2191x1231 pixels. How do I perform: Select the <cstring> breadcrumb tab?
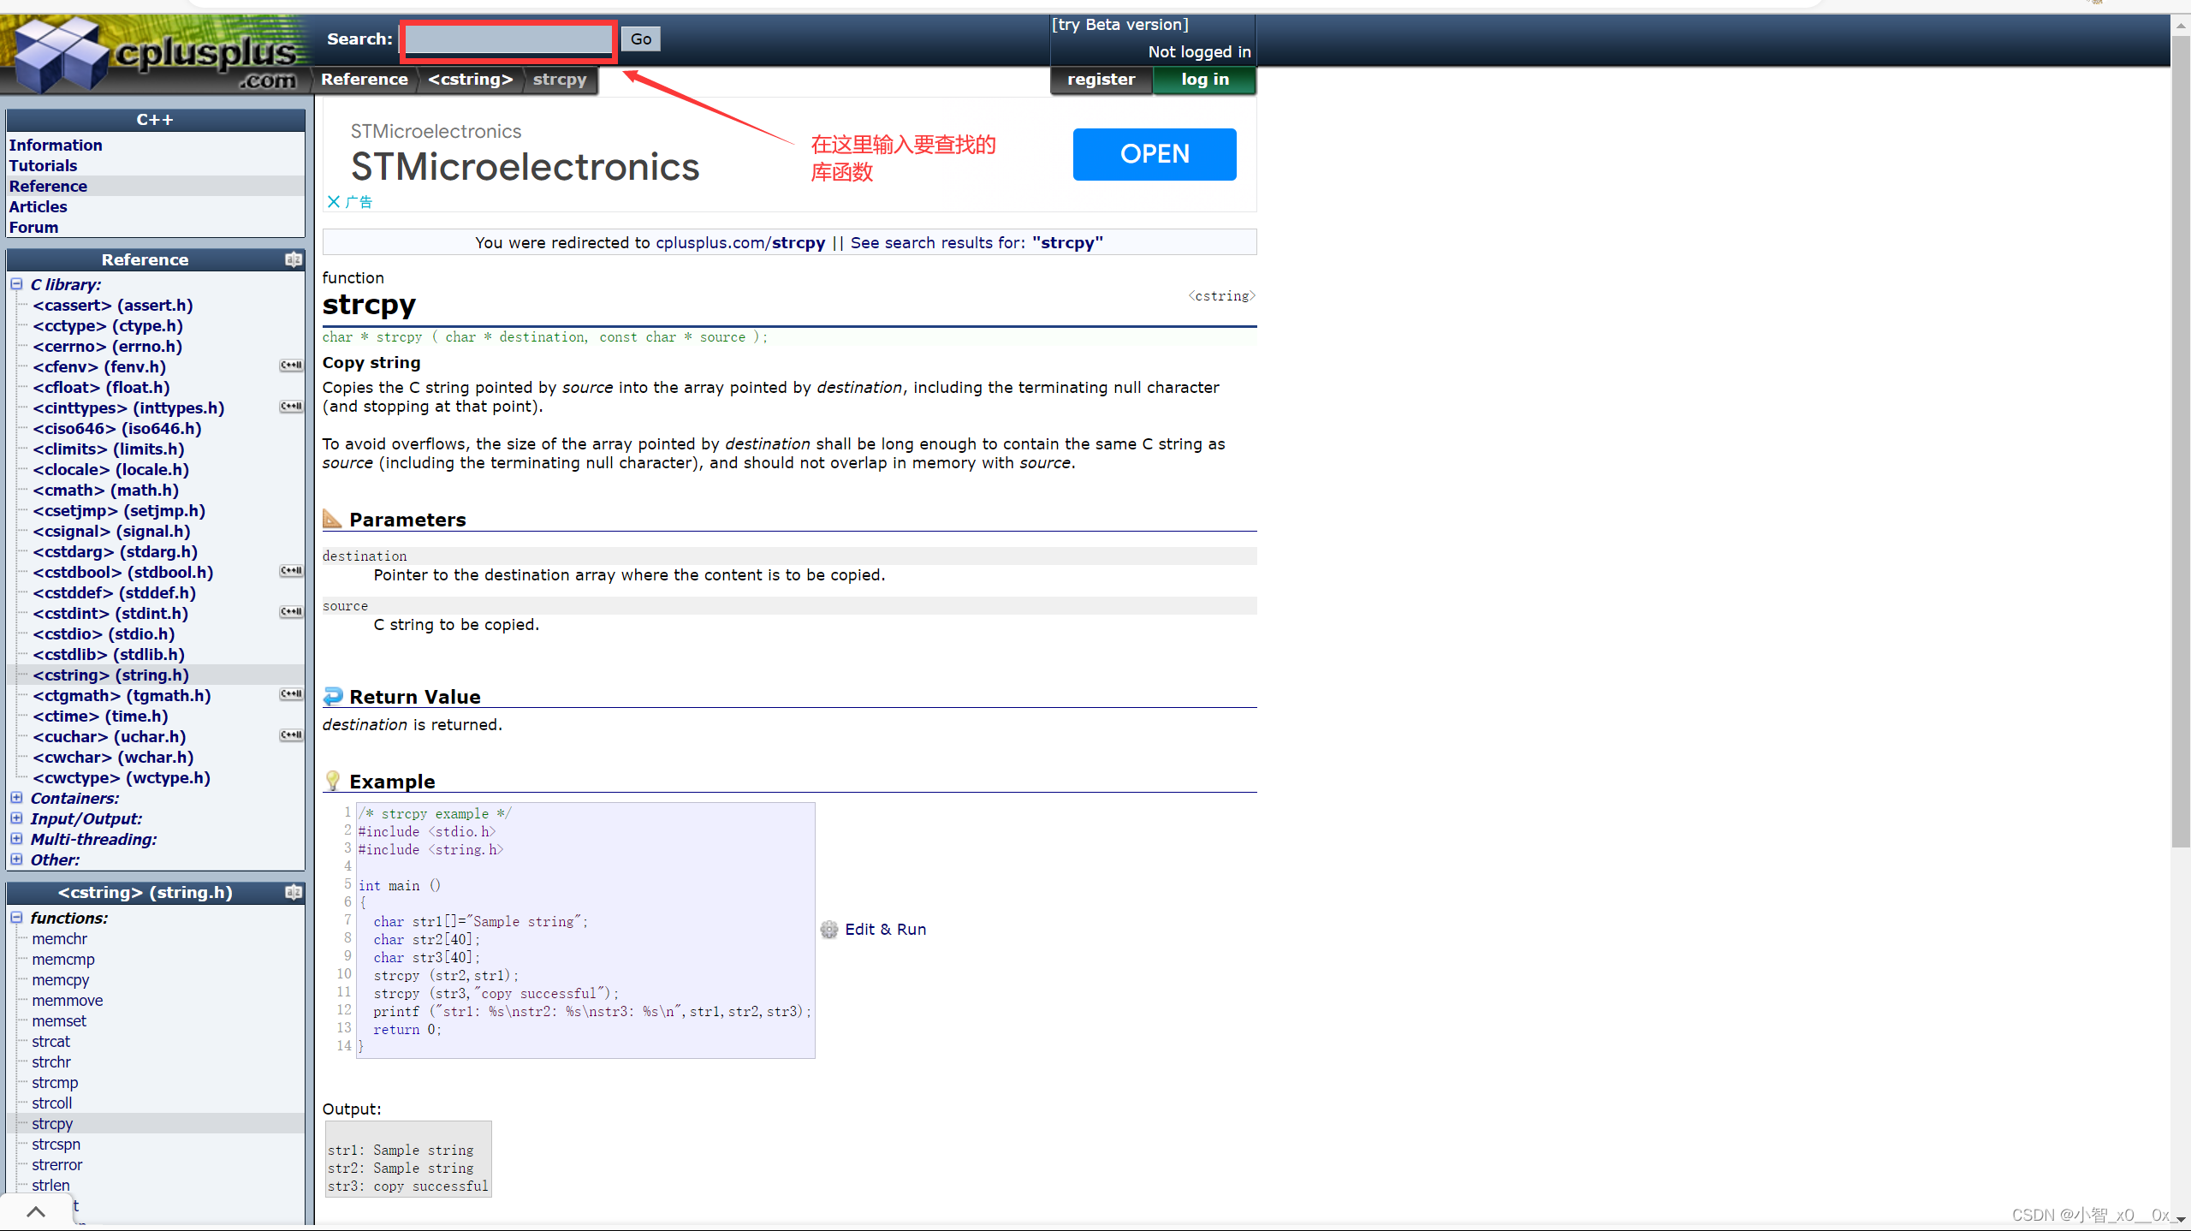pyautogui.click(x=470, y=80)
